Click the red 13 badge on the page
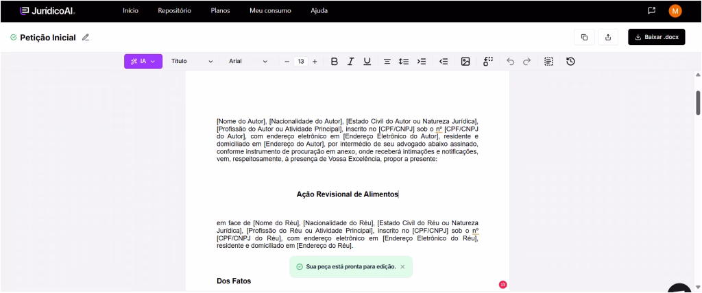Image resolution: width=702 pixels, height=293 pixels. (503, 285)
